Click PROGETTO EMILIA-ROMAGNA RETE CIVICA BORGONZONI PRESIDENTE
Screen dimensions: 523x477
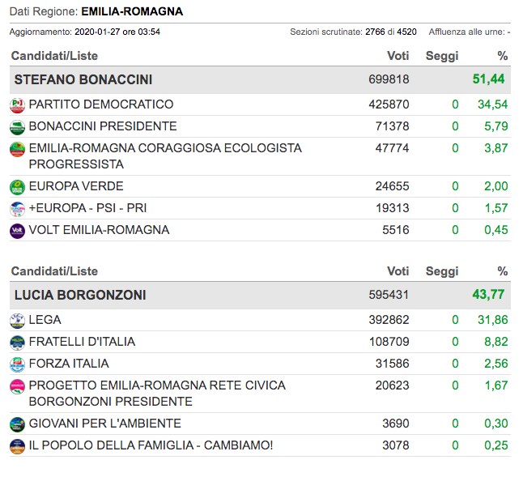coord(157,394)
